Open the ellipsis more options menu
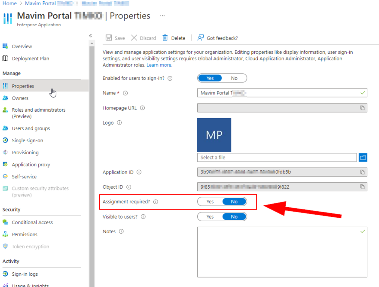The height and width of the screenshot is (287, 379). pos(162,16)
